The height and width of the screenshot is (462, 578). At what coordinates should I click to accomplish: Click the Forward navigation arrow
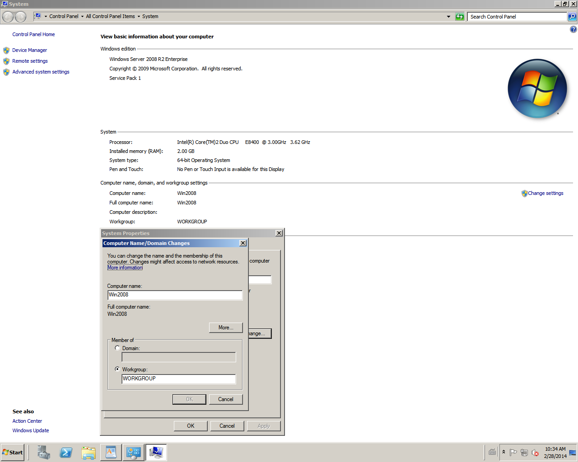coord(21,17)
